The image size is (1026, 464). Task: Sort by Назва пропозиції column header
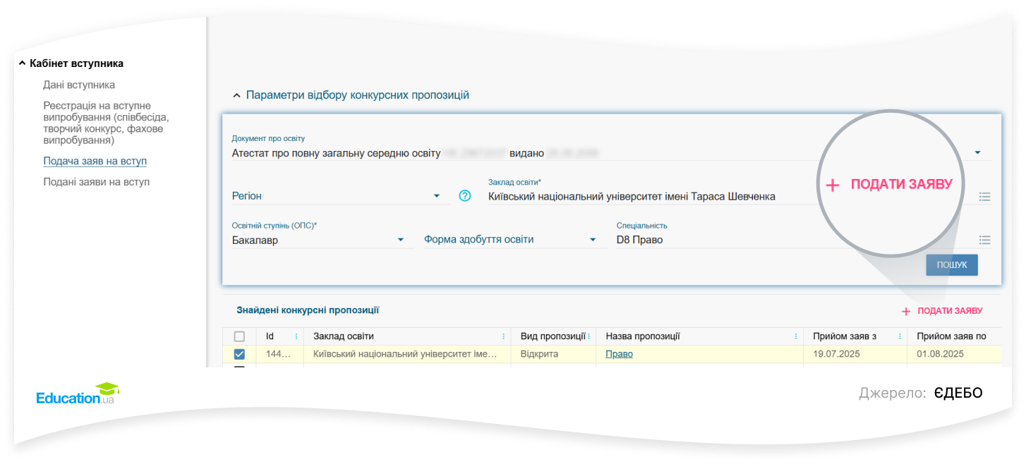coord(643,336)
